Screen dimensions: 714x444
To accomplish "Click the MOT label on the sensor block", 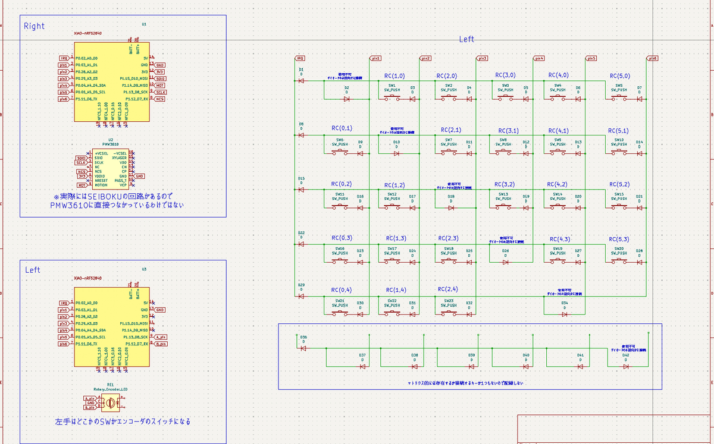I will [x=83, y=185].
